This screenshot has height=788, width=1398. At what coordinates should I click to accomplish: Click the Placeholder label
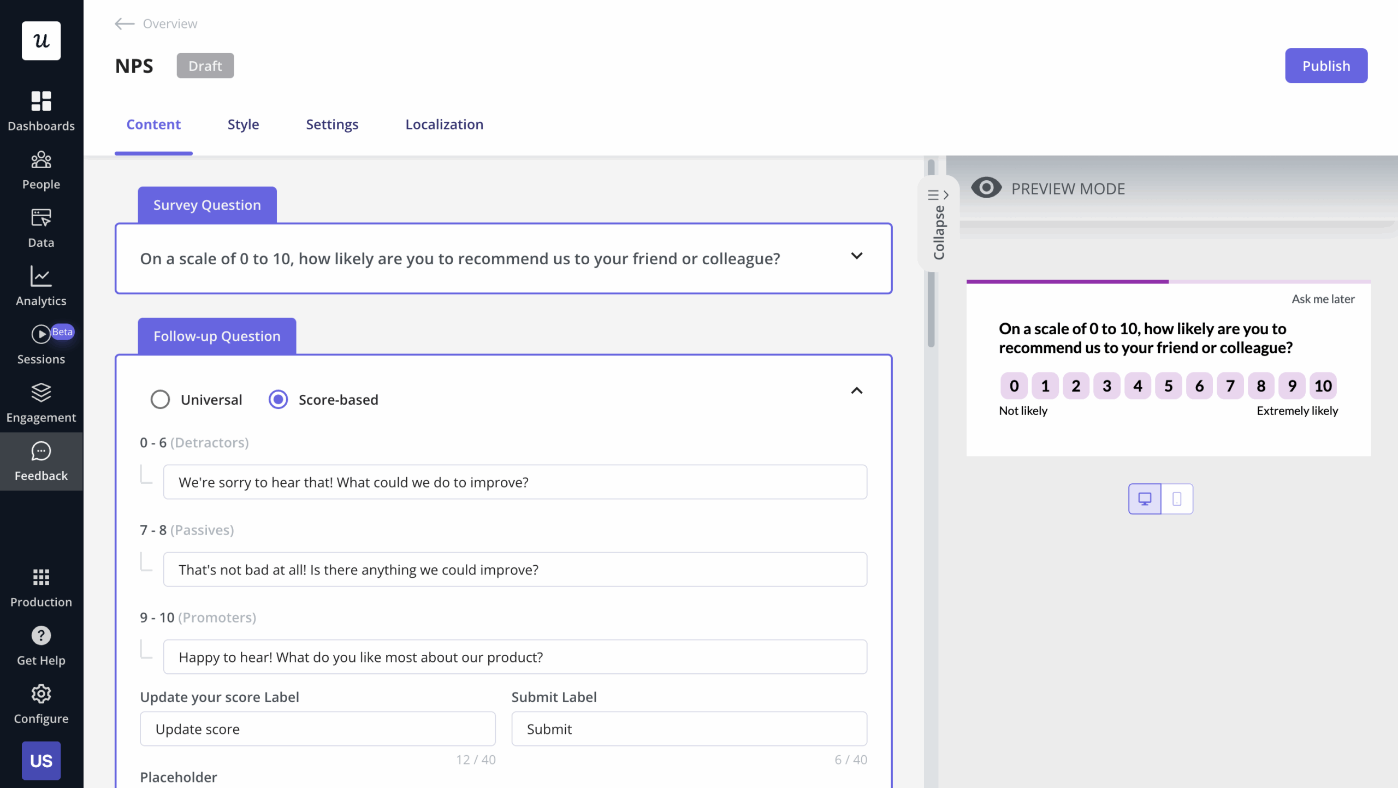[x=179, y=777]
